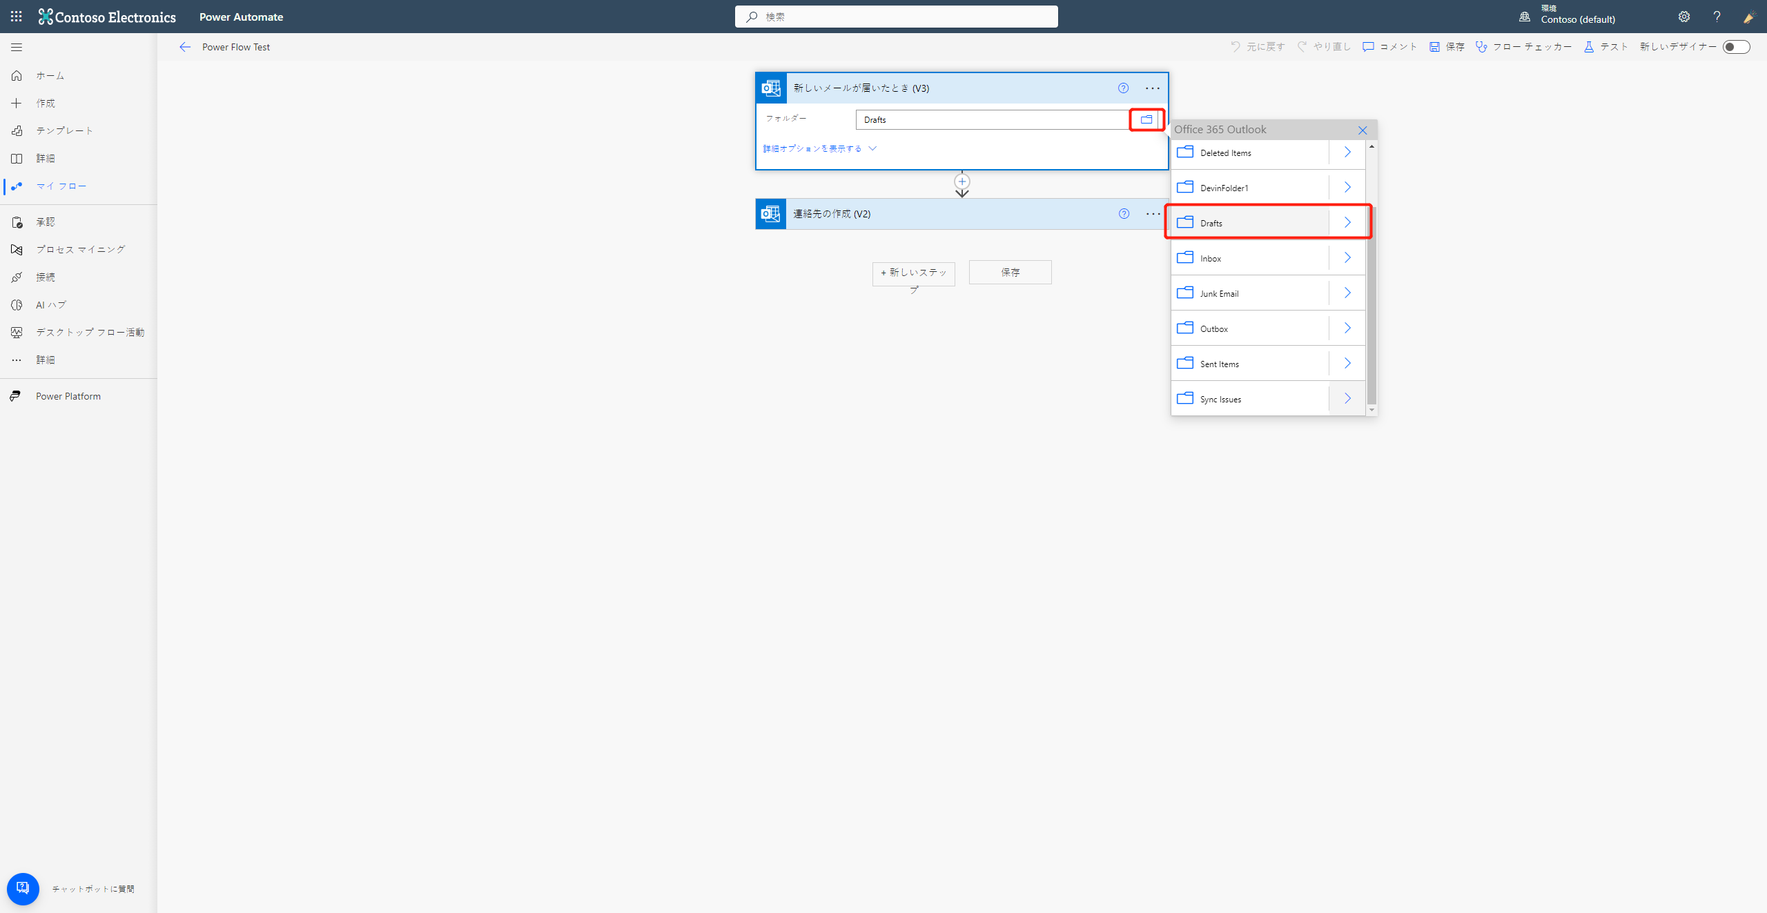The image size is (1767, 913).
Task: Open マイ フロー in sidebar
Action: (x=79, y=186)
